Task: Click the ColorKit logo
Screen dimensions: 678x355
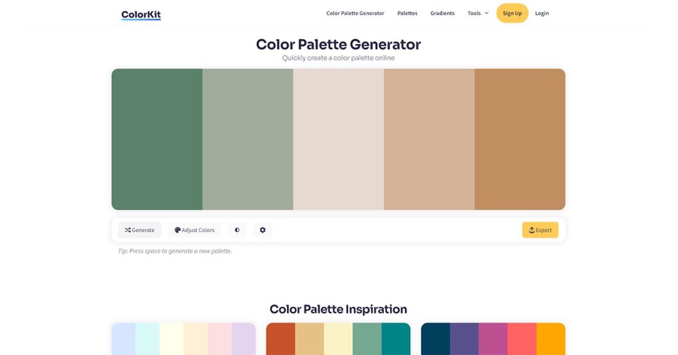Action: pyautogui.click(x=141, y=15)
